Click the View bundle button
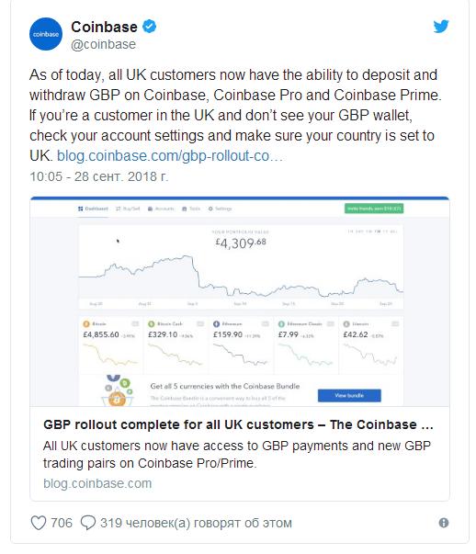The width and height of the screenshot is (476, 554). 349,396
